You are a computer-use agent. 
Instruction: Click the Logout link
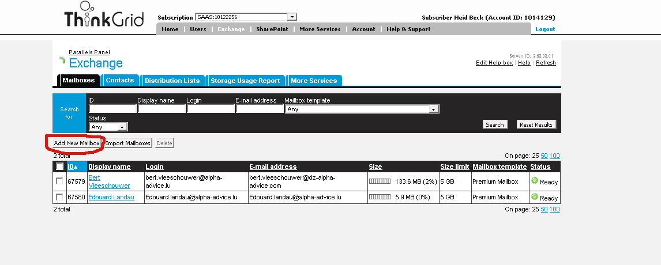545,29
